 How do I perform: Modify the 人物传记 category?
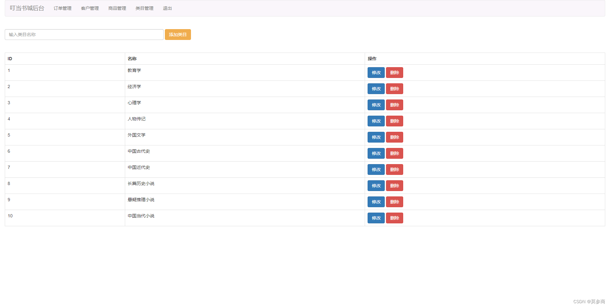376,121
